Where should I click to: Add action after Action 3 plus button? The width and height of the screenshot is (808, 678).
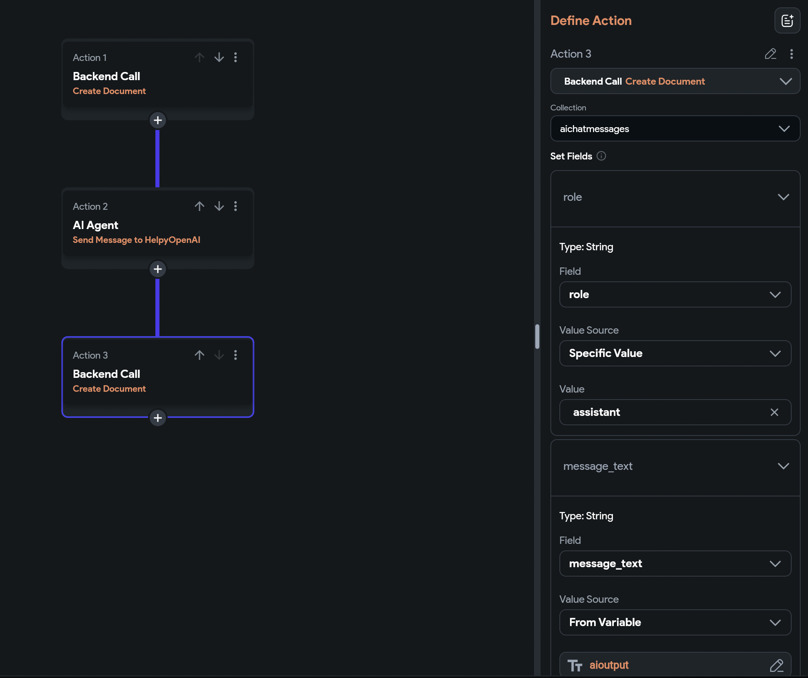158,418
